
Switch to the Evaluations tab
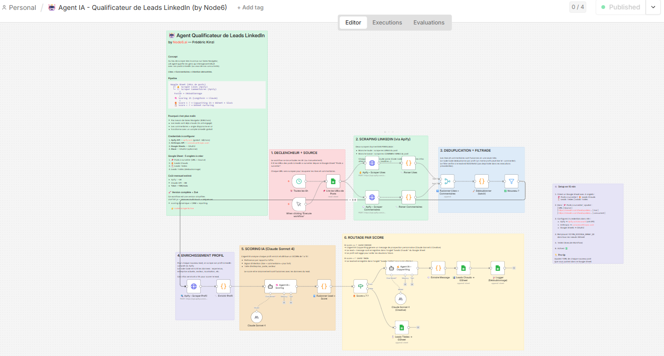tap(428, 23)
